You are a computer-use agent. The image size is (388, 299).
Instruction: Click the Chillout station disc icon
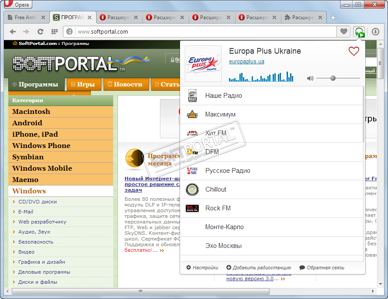[x=192, y=189]
